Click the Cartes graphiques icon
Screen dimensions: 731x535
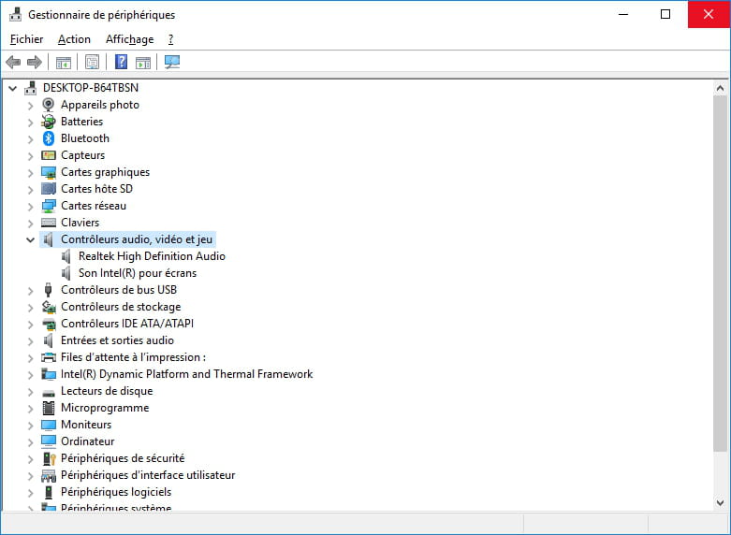49,172
